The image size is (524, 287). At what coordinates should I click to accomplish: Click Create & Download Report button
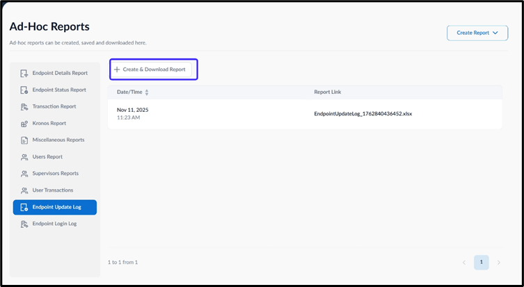(x=152, y=69)
